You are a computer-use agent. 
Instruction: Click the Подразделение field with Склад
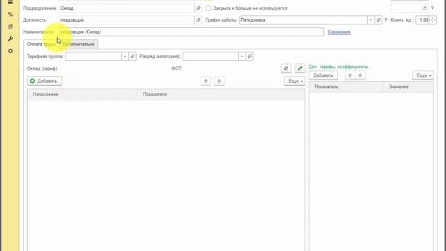coord(127,8)
